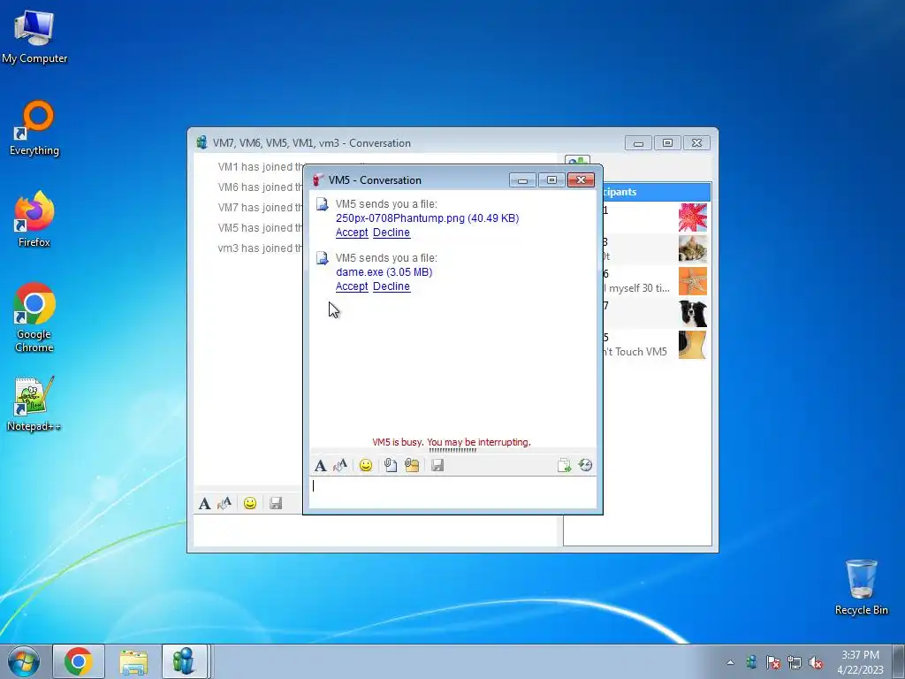Click the splitter grip above VM5 toolbar
The width and height of the screenshot is (905, 679).
point(452,450)
